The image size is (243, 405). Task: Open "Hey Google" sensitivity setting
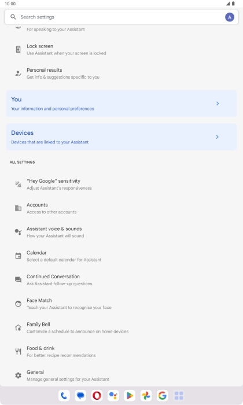(122, 184)
